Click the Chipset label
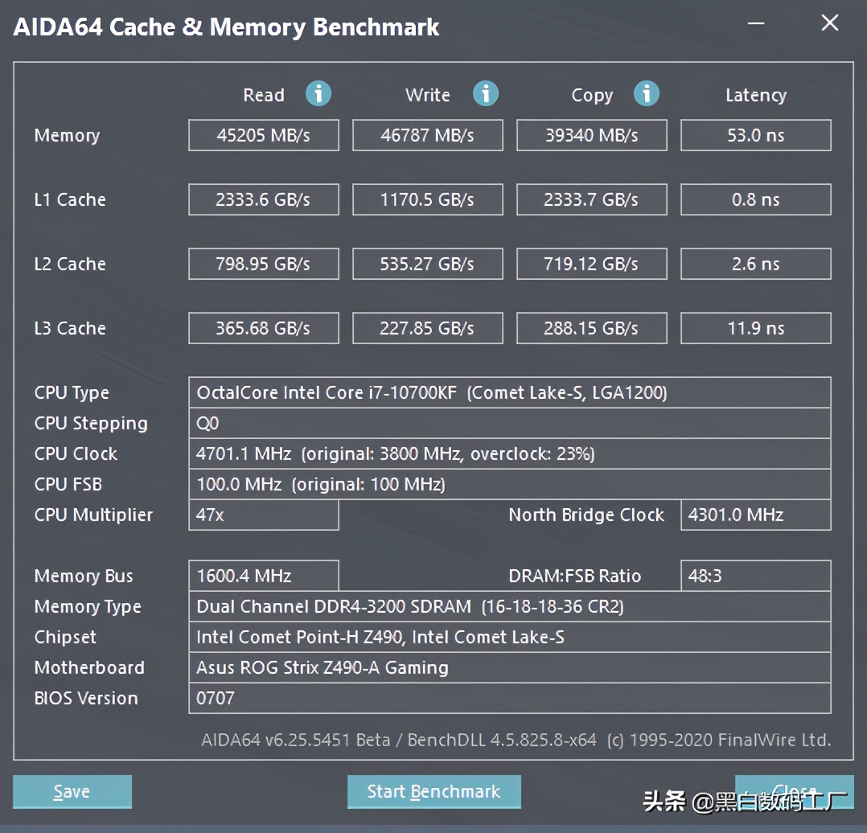The height and width of the screenshot is (833, 867). (x=65, y=638)
